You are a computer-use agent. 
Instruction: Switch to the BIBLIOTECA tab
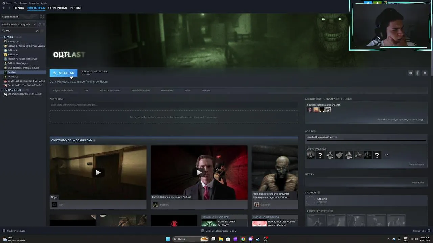pyautogui.click(x=36, y=8)
